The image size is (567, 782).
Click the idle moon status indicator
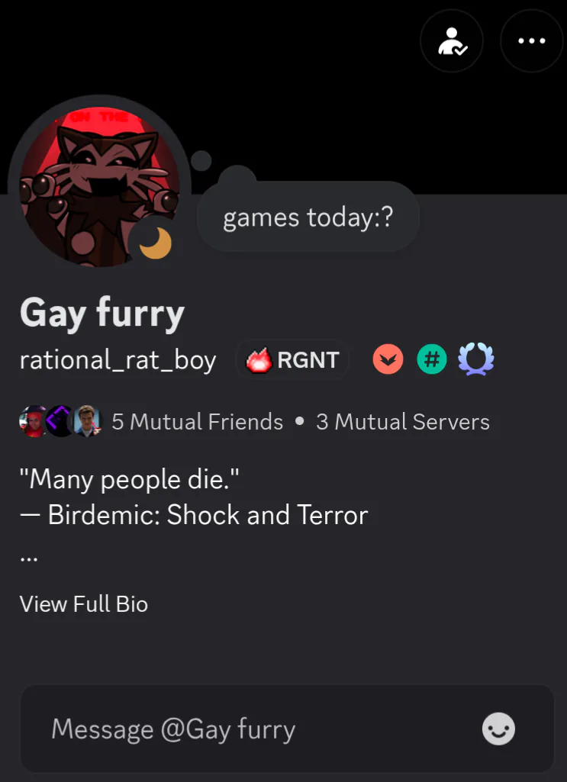(155, 243)
